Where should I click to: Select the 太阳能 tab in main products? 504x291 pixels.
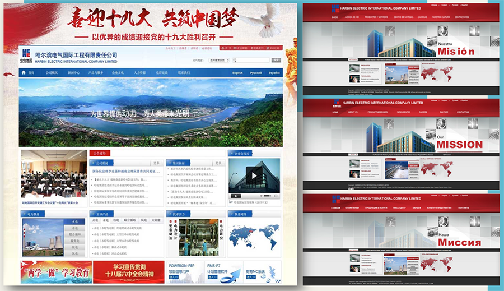click(x=156, y=221)
